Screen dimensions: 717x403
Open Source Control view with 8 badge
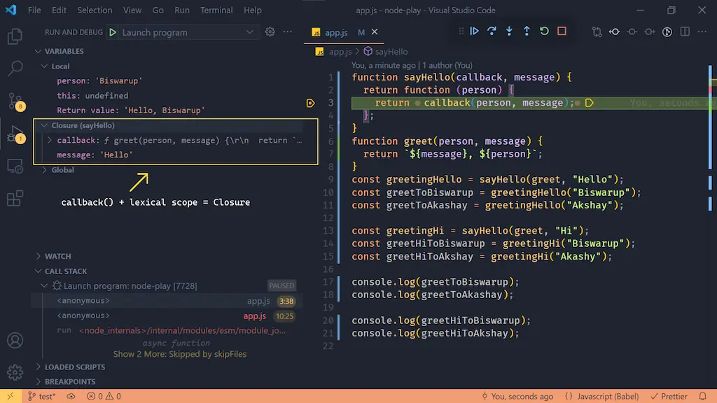tap(15, 101)
